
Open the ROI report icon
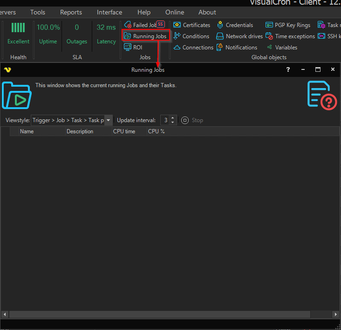click(133, 48)
